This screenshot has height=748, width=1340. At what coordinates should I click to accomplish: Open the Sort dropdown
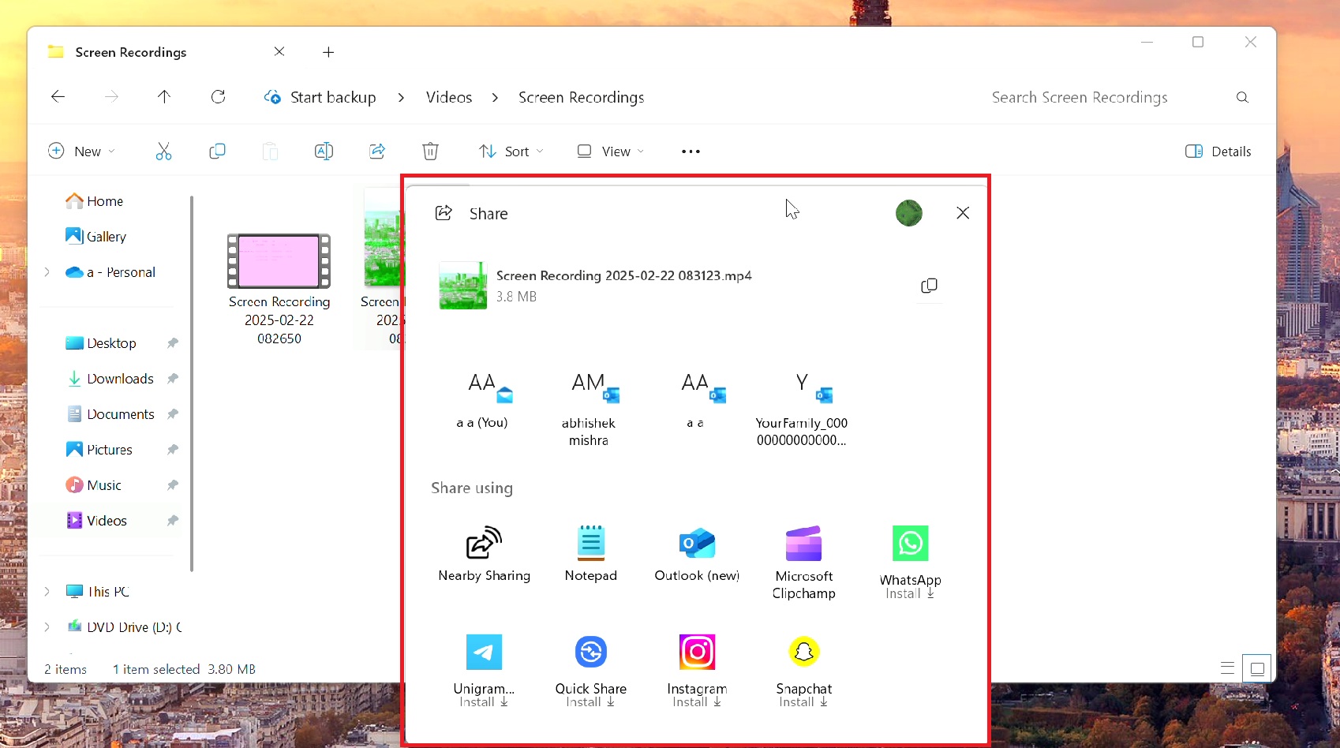[511, 151]
